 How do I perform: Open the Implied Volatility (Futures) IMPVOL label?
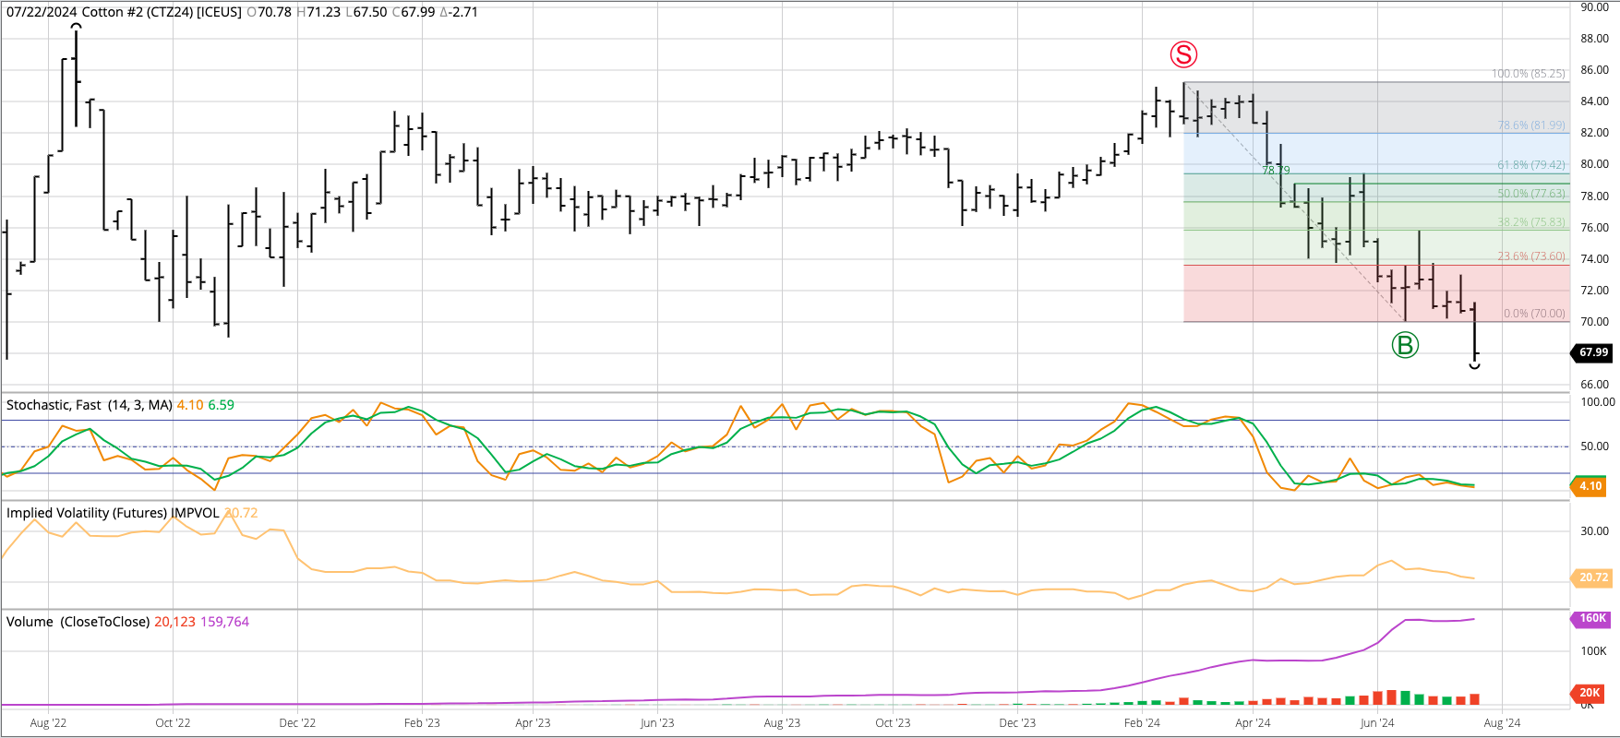(113, 513)
